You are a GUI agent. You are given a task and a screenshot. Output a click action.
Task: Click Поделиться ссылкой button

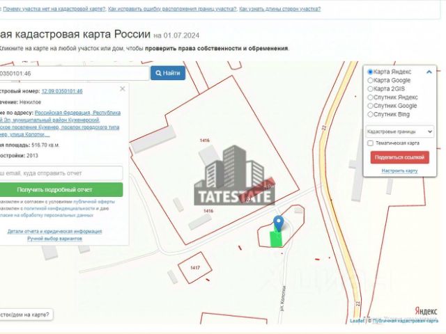399,157
